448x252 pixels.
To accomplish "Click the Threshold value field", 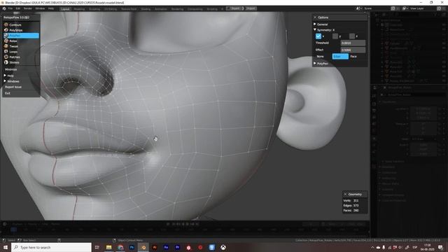I will pos(353,43).
